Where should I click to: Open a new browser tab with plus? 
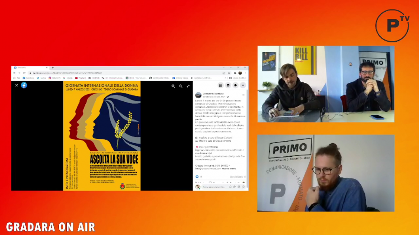(52, 68)
